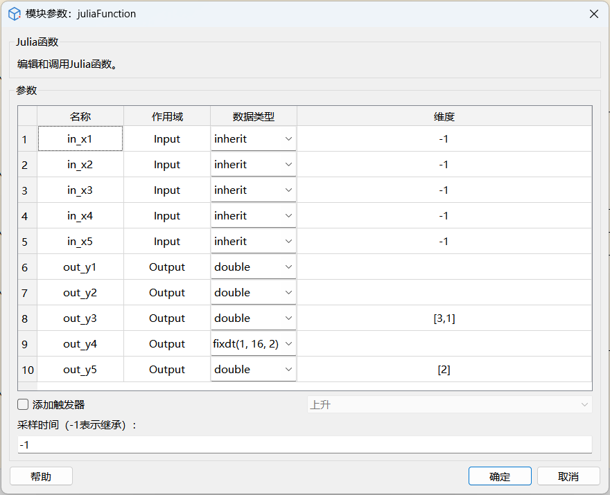Open data type dropdown for out_y5
610x495 pixels.
pyautogui.click(x=254, y=370)
